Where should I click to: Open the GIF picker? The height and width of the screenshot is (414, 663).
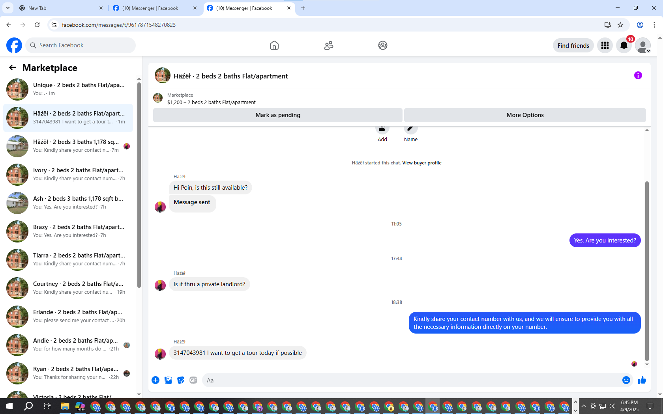(193, 380)
